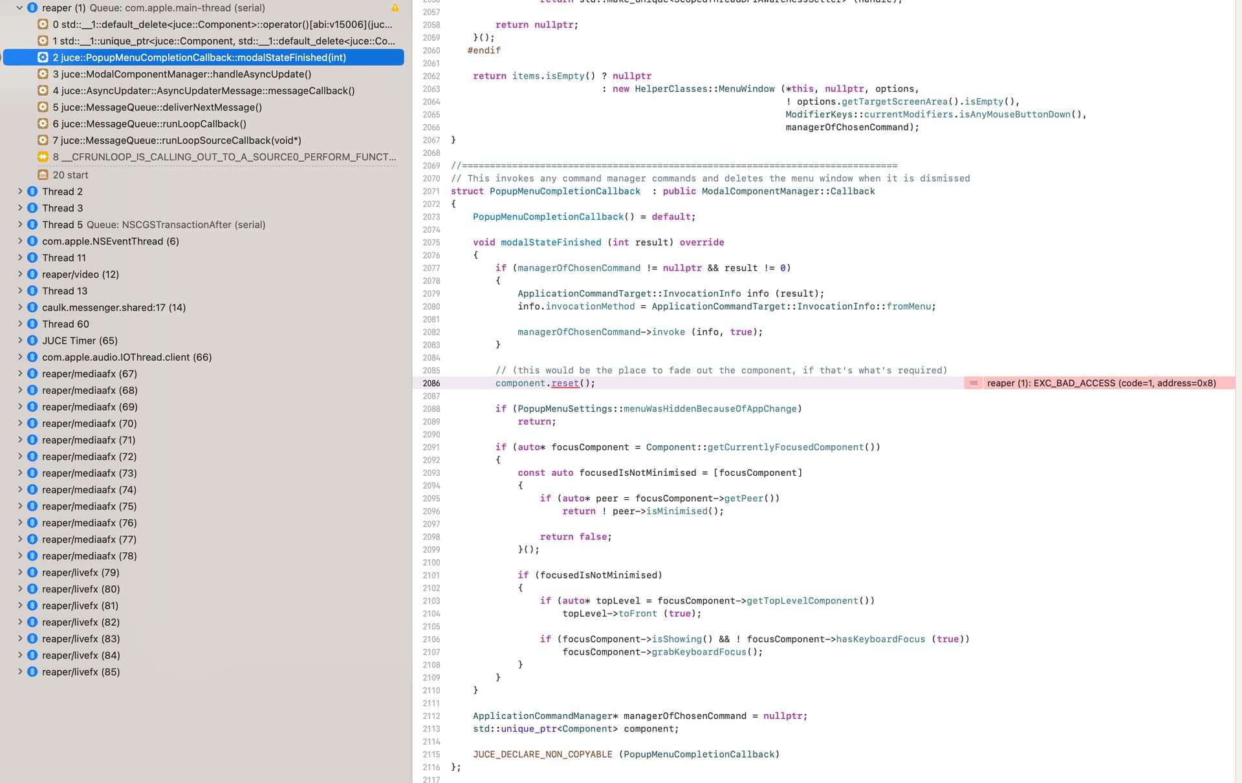Click the frame icon for modalStateFinished
This screenshot has width=1242, height=783.
click(43, 58)
